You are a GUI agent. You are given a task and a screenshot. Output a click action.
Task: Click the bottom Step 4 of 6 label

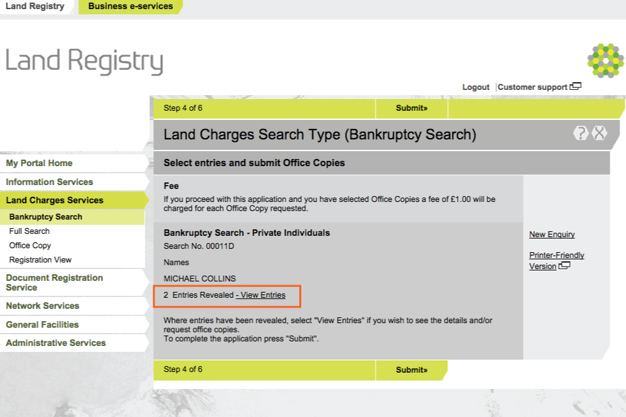point(183,369)
